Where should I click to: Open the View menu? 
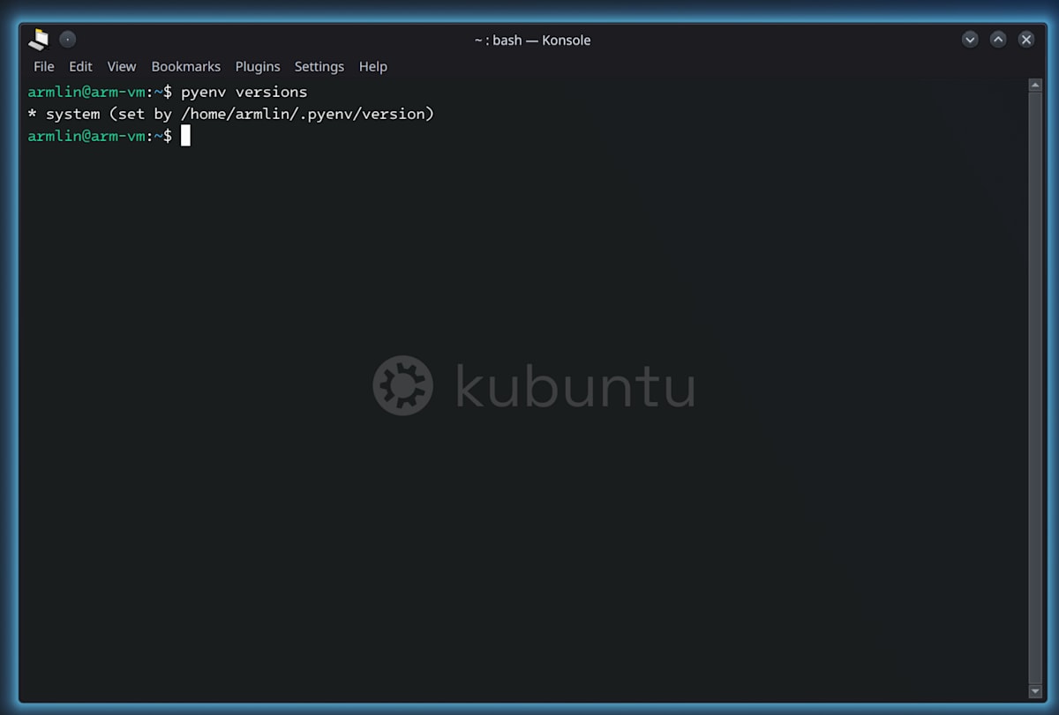coord(122,67)
